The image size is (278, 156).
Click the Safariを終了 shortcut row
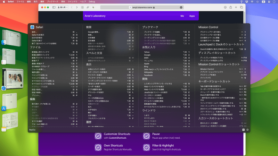tap(55, 41)
